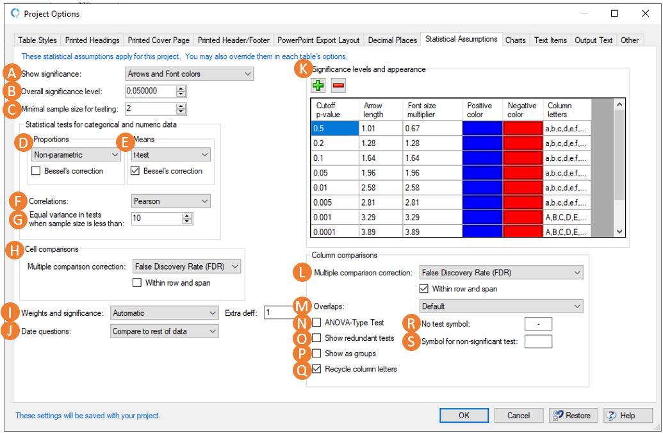The width and height of the screenshot is (663, 433).
Task: Open the Output Text tab
Action: pos(594,40)
